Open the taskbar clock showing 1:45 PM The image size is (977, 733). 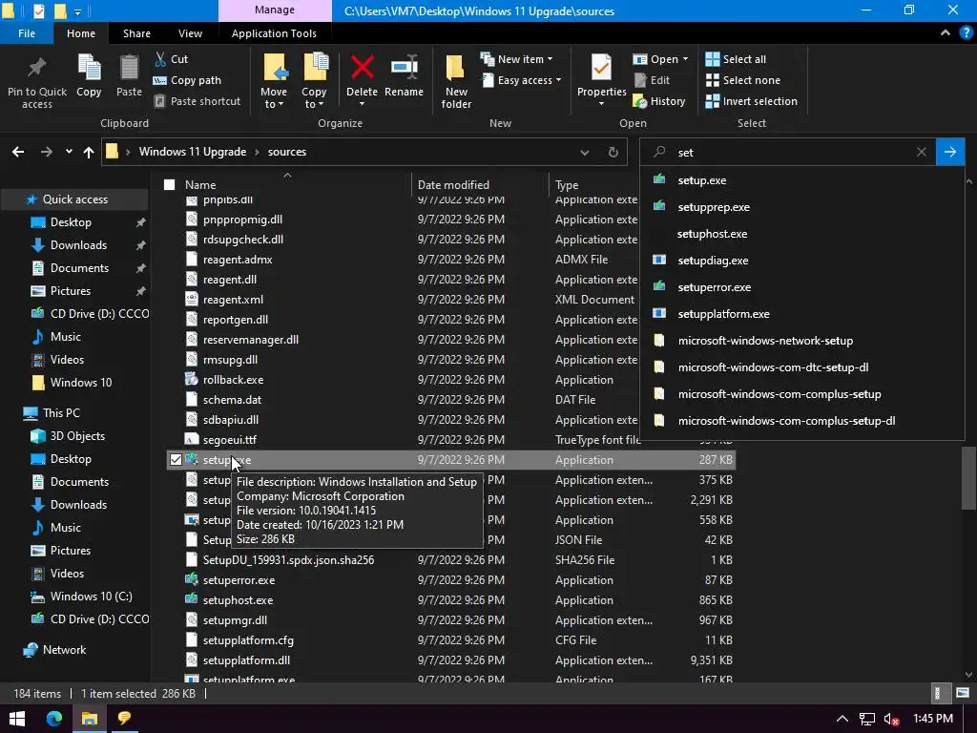[x=933, y=719]
